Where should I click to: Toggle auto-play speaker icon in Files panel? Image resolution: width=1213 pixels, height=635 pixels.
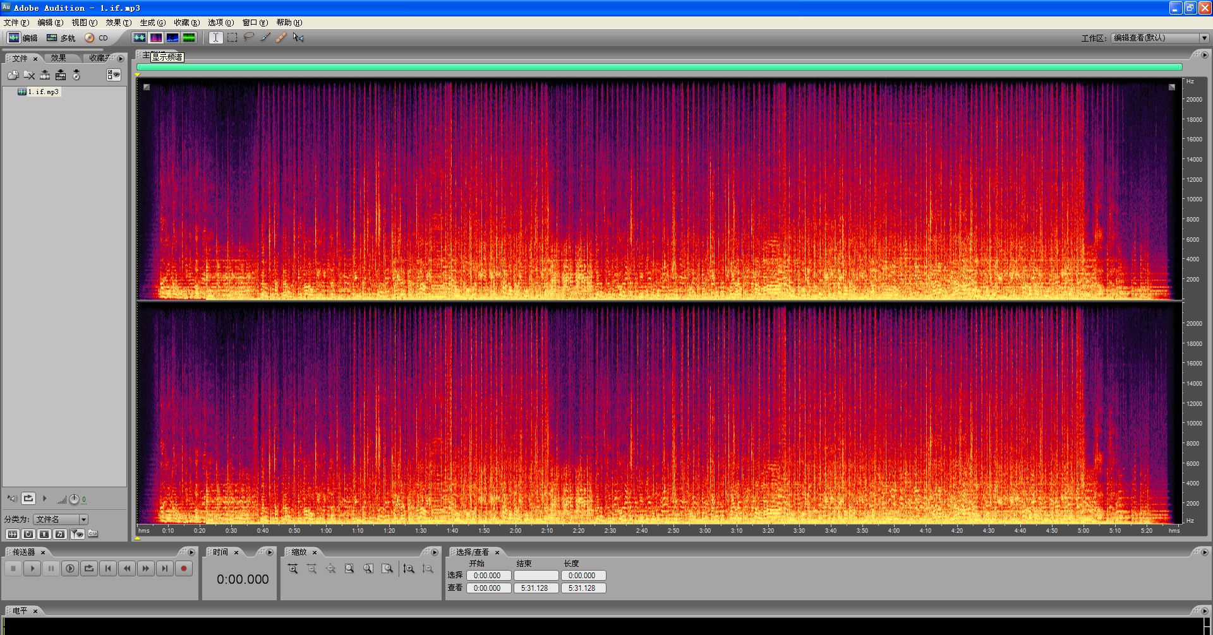pyautogui.click(x=12, y=499)
